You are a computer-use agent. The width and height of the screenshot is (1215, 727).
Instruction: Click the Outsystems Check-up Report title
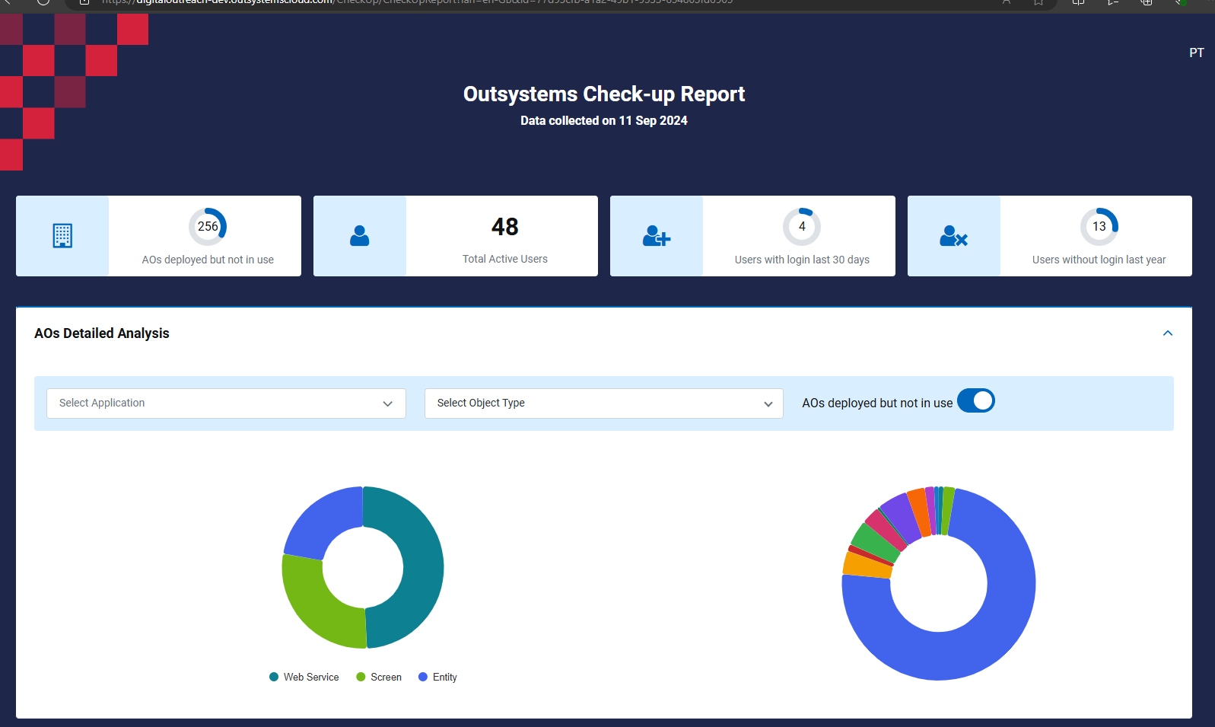[604, 94]
